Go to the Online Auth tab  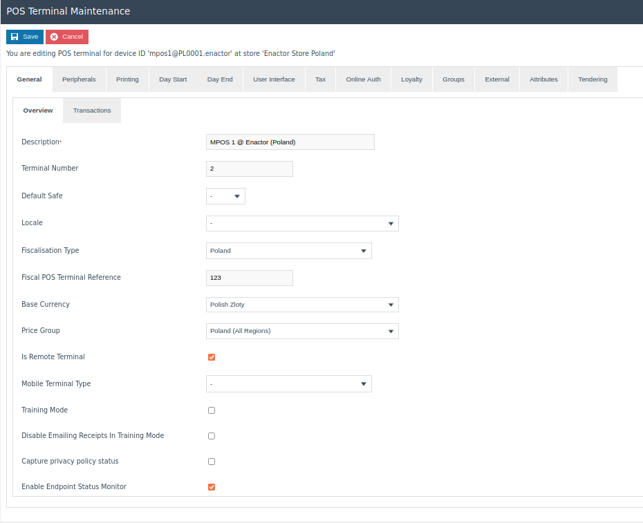(x=363, y=79)
